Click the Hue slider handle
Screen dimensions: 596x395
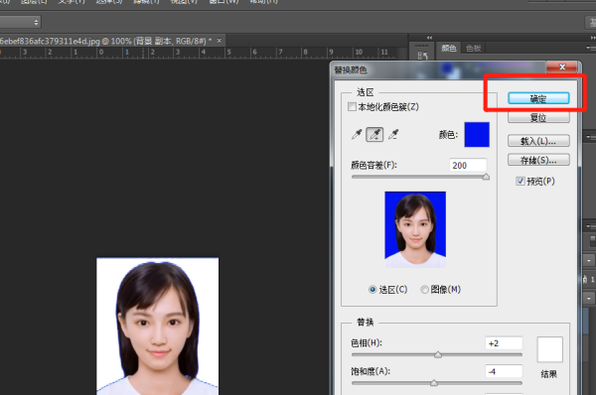click(x=438, y=354)
